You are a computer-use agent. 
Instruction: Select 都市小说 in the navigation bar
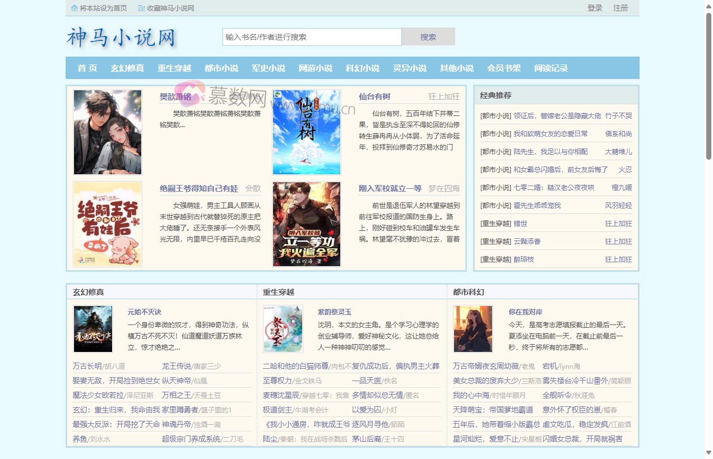(x=221, y=68)
